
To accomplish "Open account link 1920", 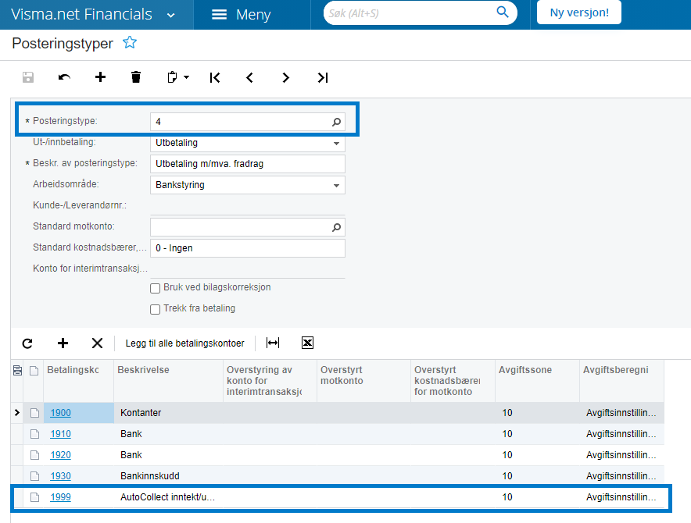I will [x=60, y=455].
